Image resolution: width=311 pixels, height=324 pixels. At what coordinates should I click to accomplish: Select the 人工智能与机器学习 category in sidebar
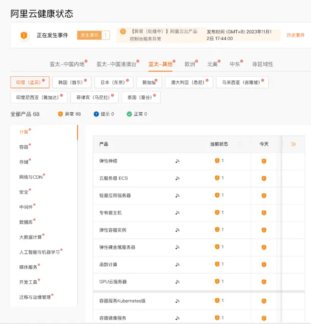pyautogui.click(x=40, y=252)
